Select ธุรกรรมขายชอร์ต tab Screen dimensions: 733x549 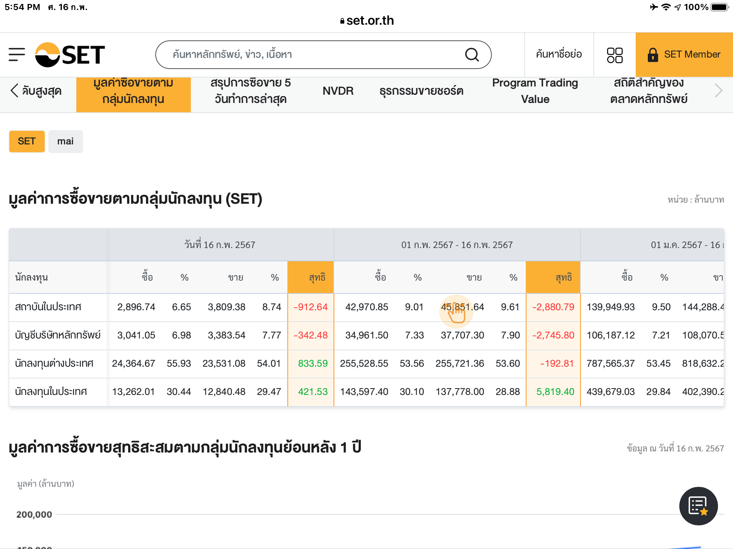click(x=421, y=91)
